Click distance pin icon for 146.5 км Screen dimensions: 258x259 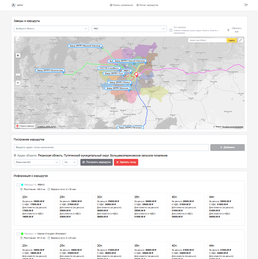pyautogui.click(x=21, y=189)
